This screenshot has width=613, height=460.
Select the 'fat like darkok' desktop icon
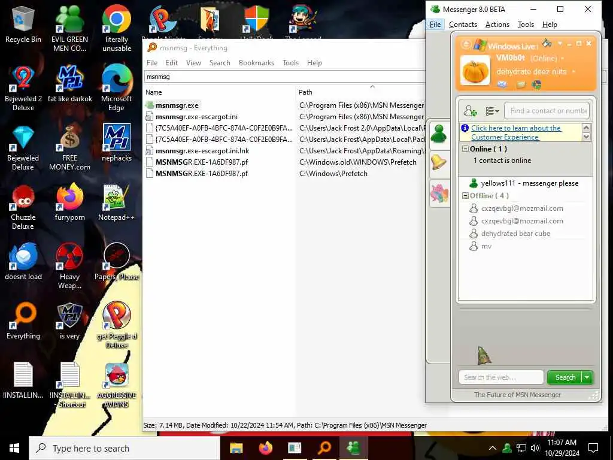69,84
